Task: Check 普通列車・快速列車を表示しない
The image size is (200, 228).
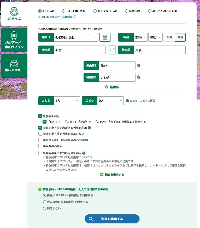Action: 40,134
